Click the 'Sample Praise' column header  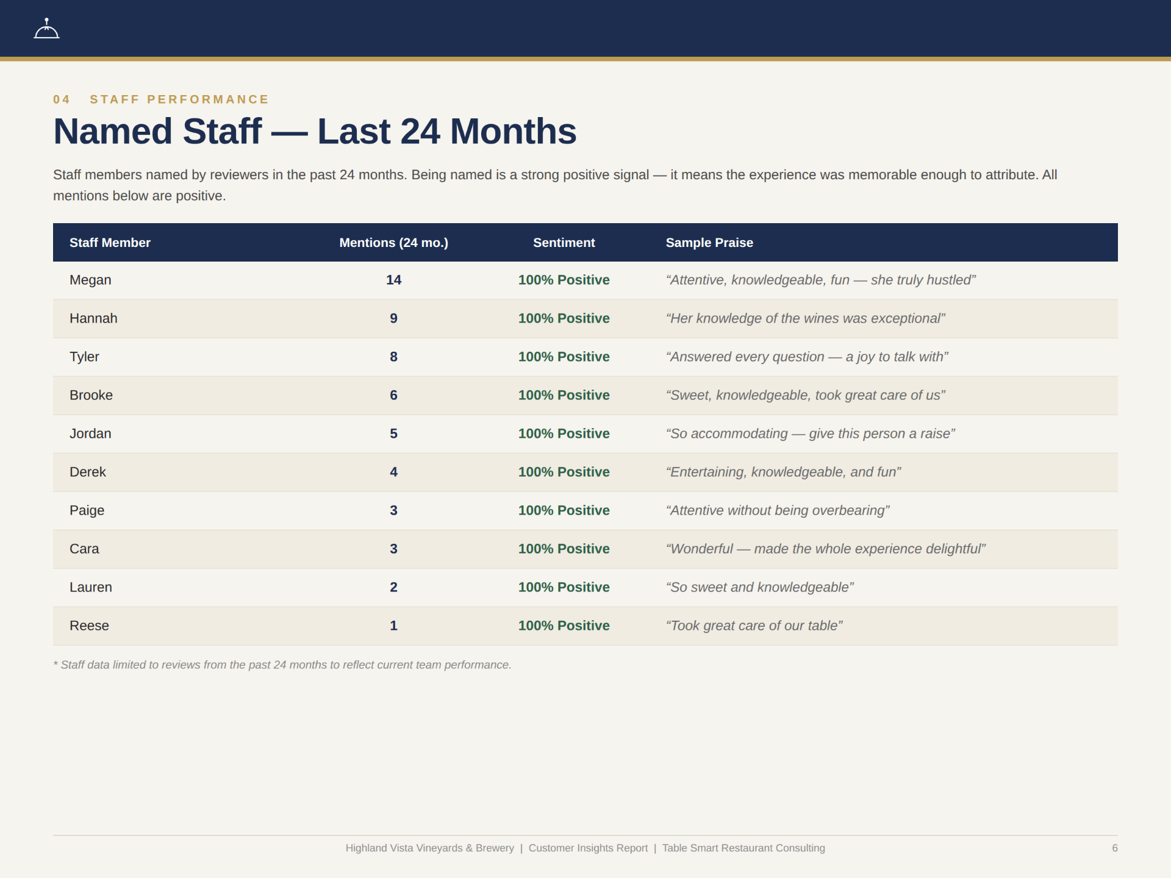point(709,243)
